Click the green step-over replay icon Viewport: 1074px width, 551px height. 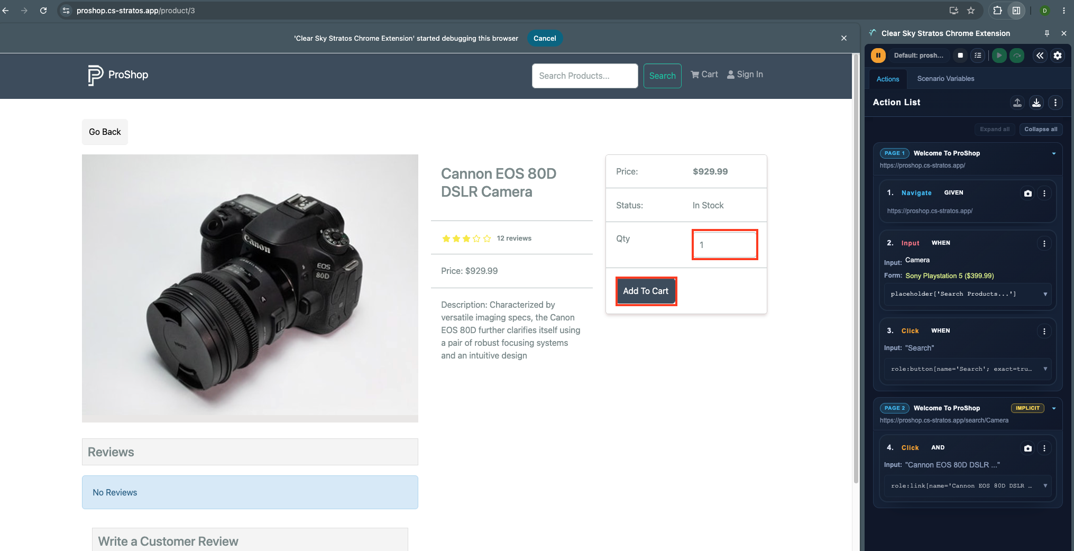pyautogui.click(x=1017, y=56)
